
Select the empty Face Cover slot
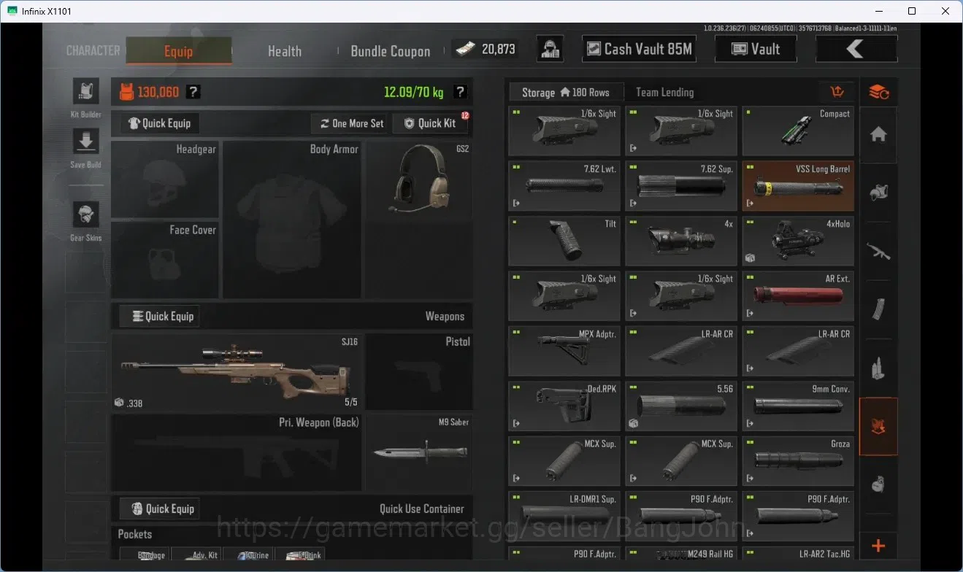pos(165,260)
